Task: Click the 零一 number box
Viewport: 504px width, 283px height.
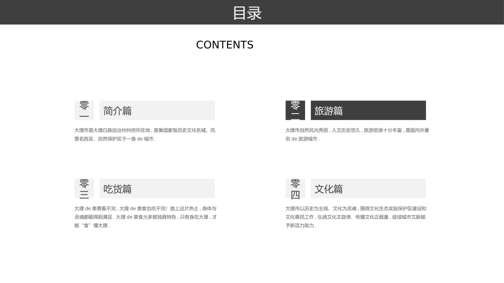Action: [x=84, y=110]
